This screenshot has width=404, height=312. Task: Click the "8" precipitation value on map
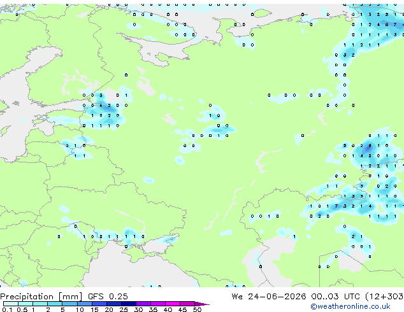point(370,146)
